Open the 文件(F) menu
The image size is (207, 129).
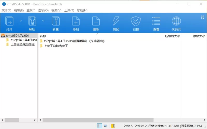tap(6, 10)
